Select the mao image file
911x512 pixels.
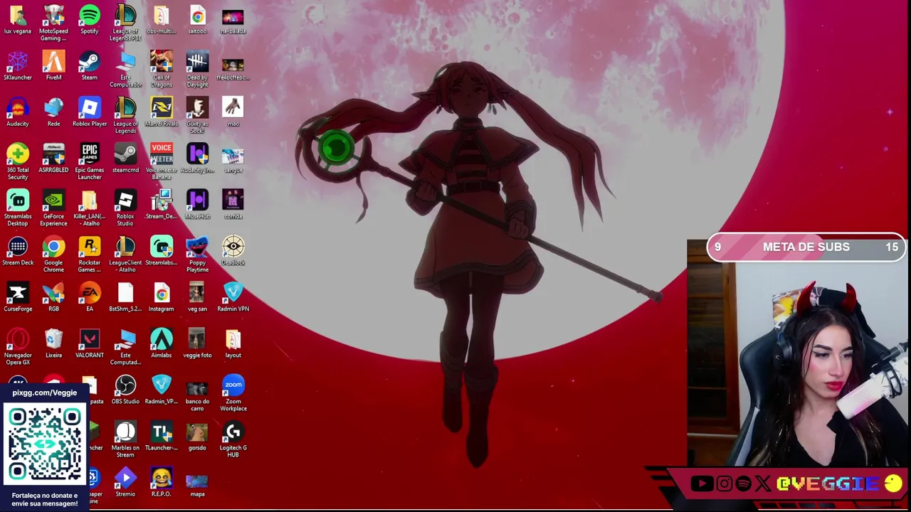click(x=233, y=112)
